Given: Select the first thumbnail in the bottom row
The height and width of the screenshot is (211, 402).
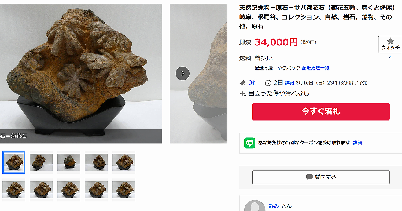Looking at the screenshot, I should (x=14, y=190).
